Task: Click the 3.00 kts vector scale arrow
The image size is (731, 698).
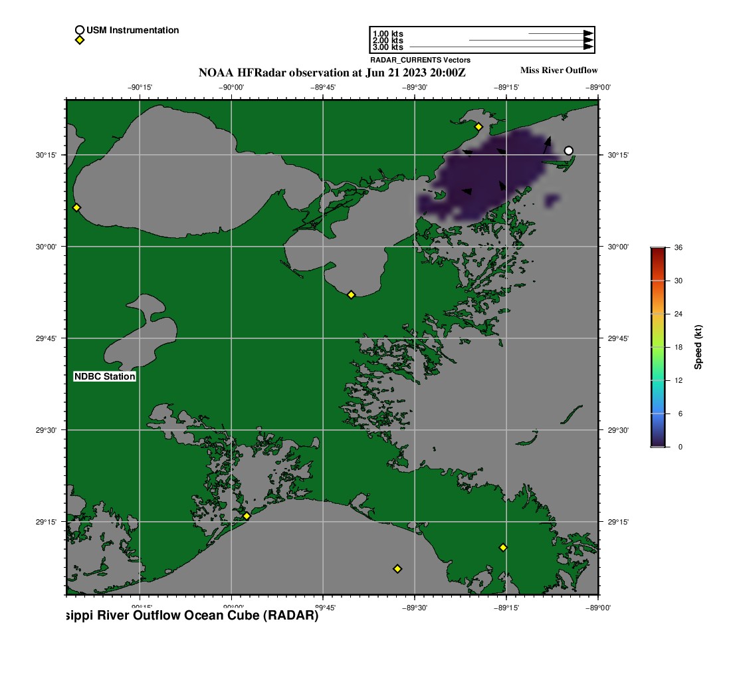Action: (500, 47)
